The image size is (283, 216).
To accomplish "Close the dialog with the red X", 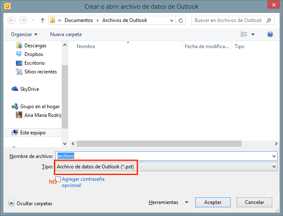I will (x=273, y=5).
